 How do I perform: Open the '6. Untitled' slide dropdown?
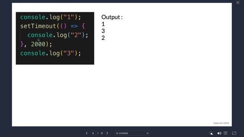coord(132,133)
